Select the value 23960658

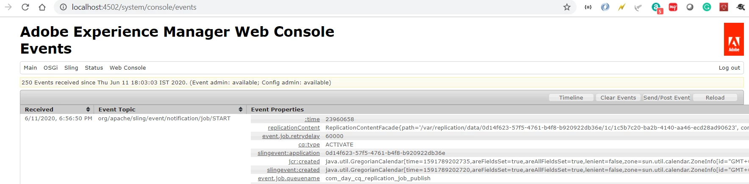coord(339,119)
